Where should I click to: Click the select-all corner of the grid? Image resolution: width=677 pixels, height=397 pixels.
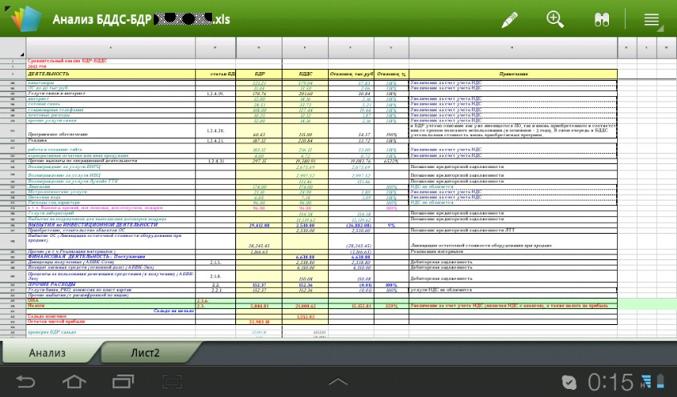pos(13,47)
